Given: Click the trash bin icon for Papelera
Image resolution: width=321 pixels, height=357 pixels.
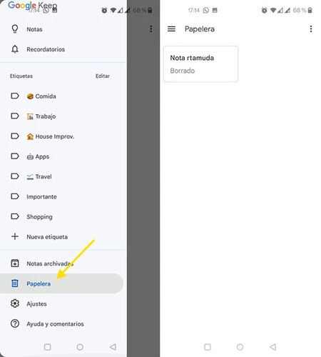Looking at the screenshot, I should point(15,283).
